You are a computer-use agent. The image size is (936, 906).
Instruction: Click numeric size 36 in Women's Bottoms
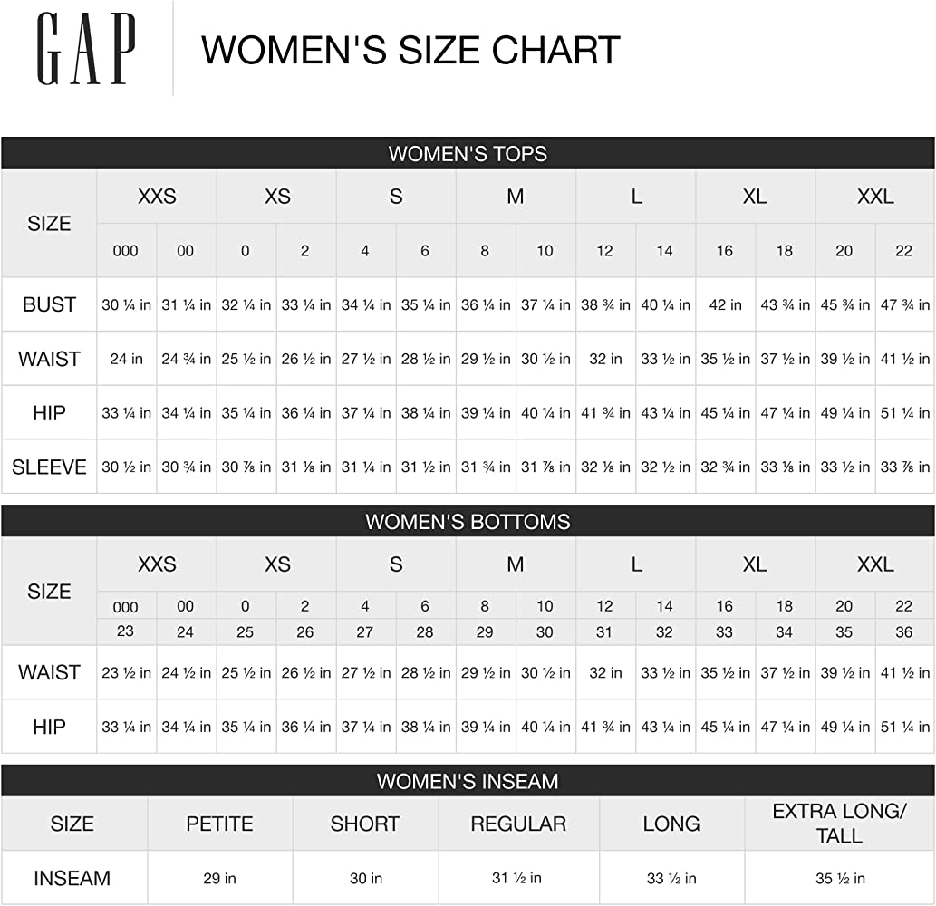(x=904, y=632)
